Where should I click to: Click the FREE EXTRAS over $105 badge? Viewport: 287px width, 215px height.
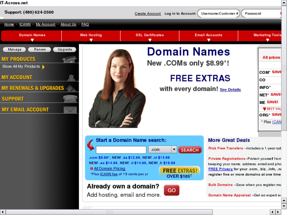click(x=180, y=172)
